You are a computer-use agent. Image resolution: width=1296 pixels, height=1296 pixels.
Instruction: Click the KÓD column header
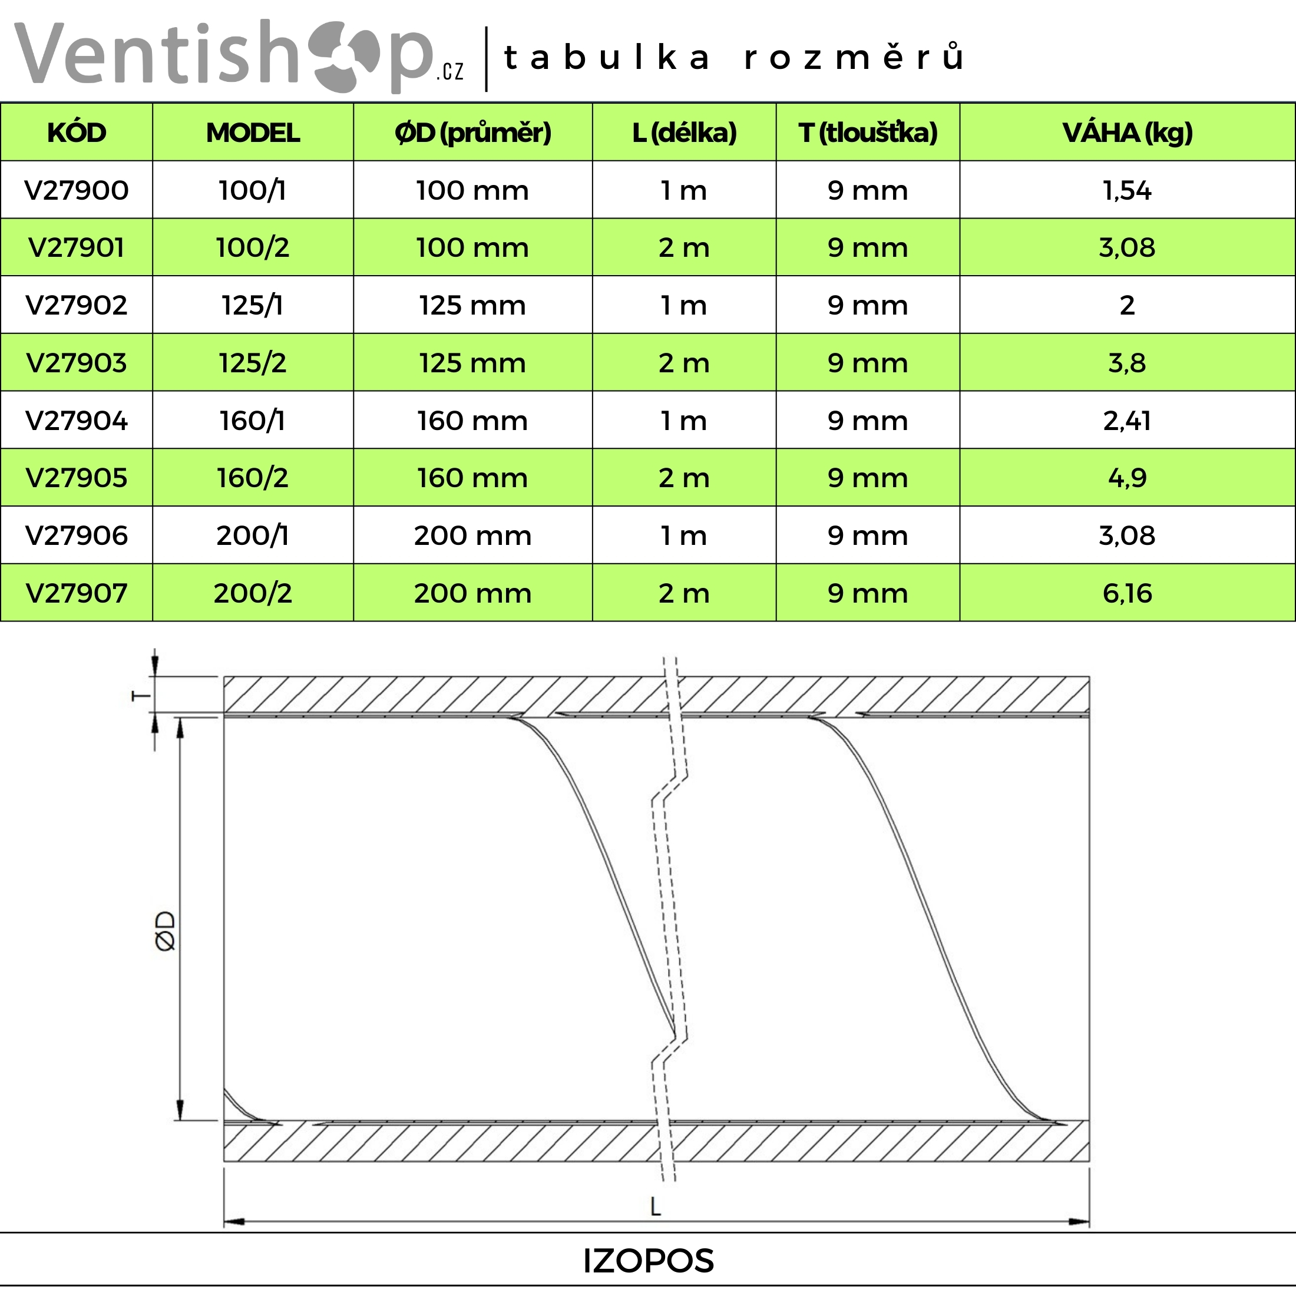point(77,132)
